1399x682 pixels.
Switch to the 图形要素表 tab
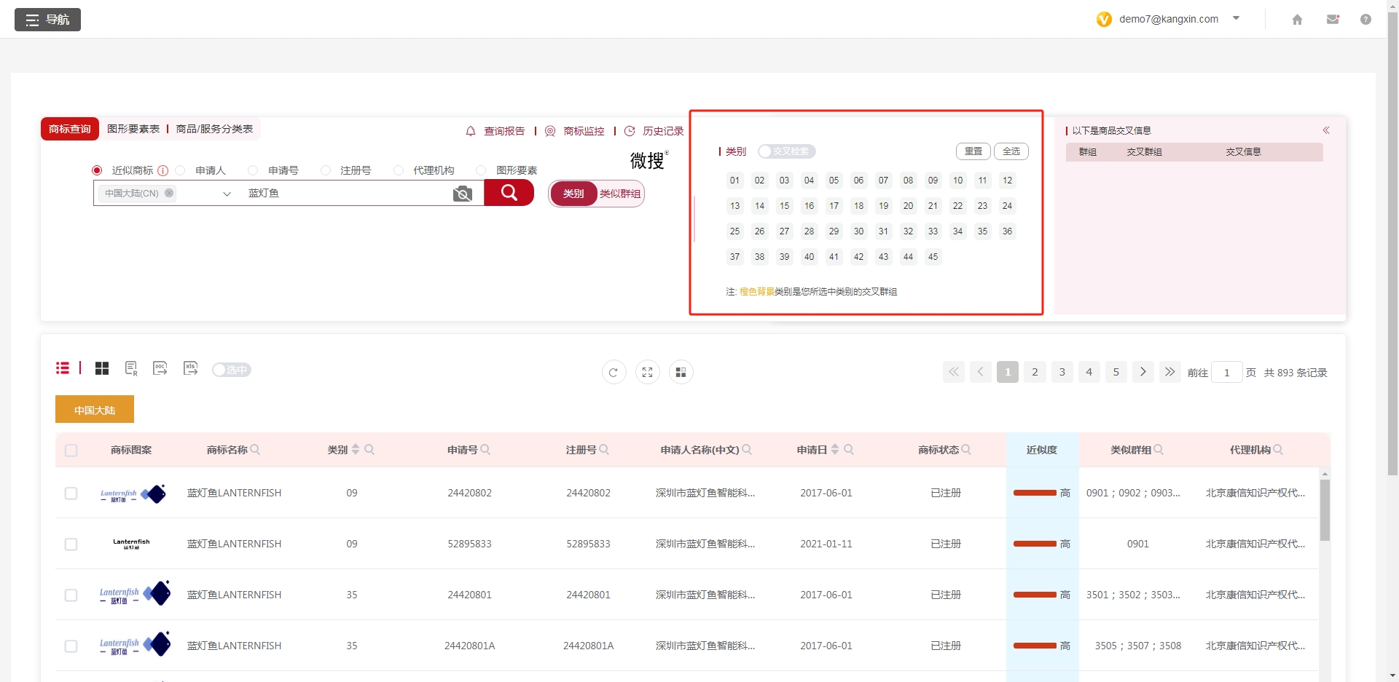[x=133, y=129]
